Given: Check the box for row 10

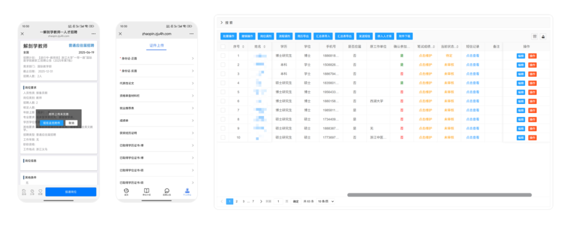Looking at the screenshot, I should (x=223, y=137).
